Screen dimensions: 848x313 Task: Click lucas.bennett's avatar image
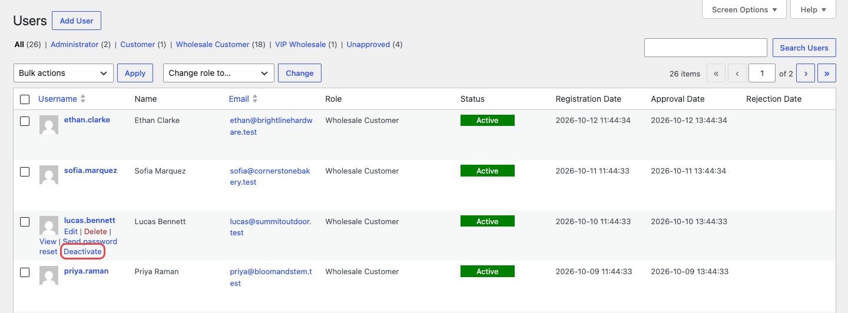point(48,226)
